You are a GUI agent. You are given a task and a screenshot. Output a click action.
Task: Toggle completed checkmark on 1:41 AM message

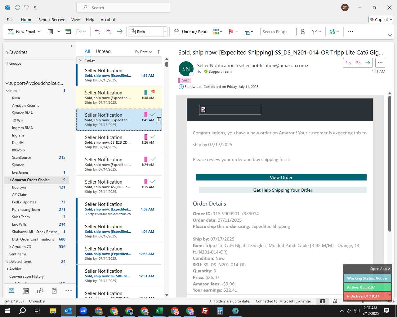click(153, 115)
